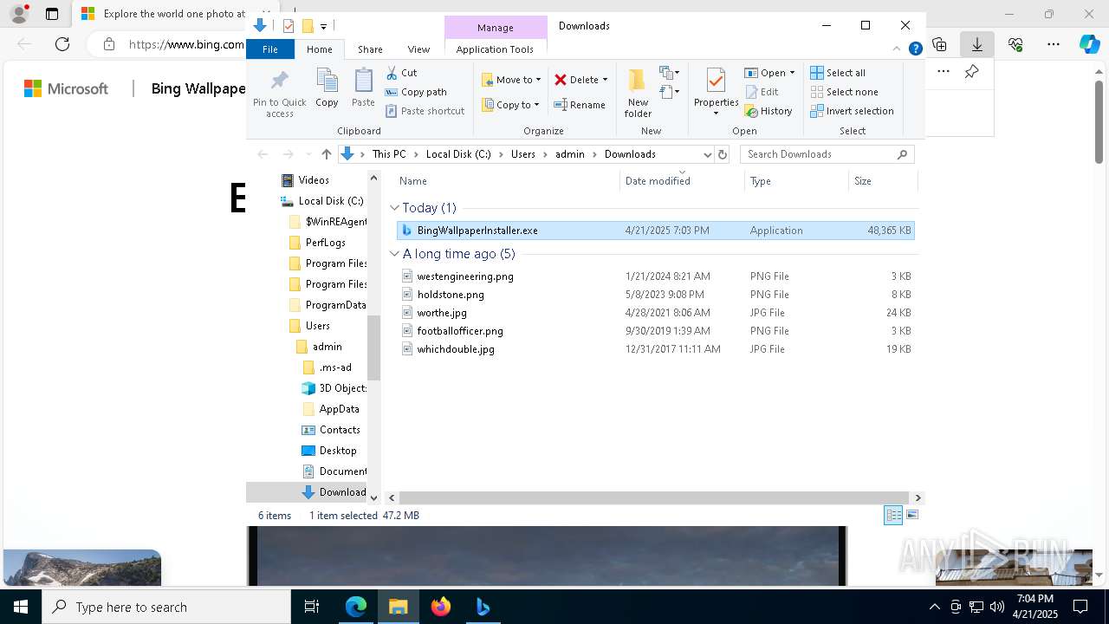Select worthe.jpg file

point(655,313)
